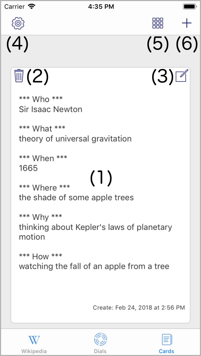201x356 pixels.
Task: Switch to the Dials tab
Action: (100, 344)
